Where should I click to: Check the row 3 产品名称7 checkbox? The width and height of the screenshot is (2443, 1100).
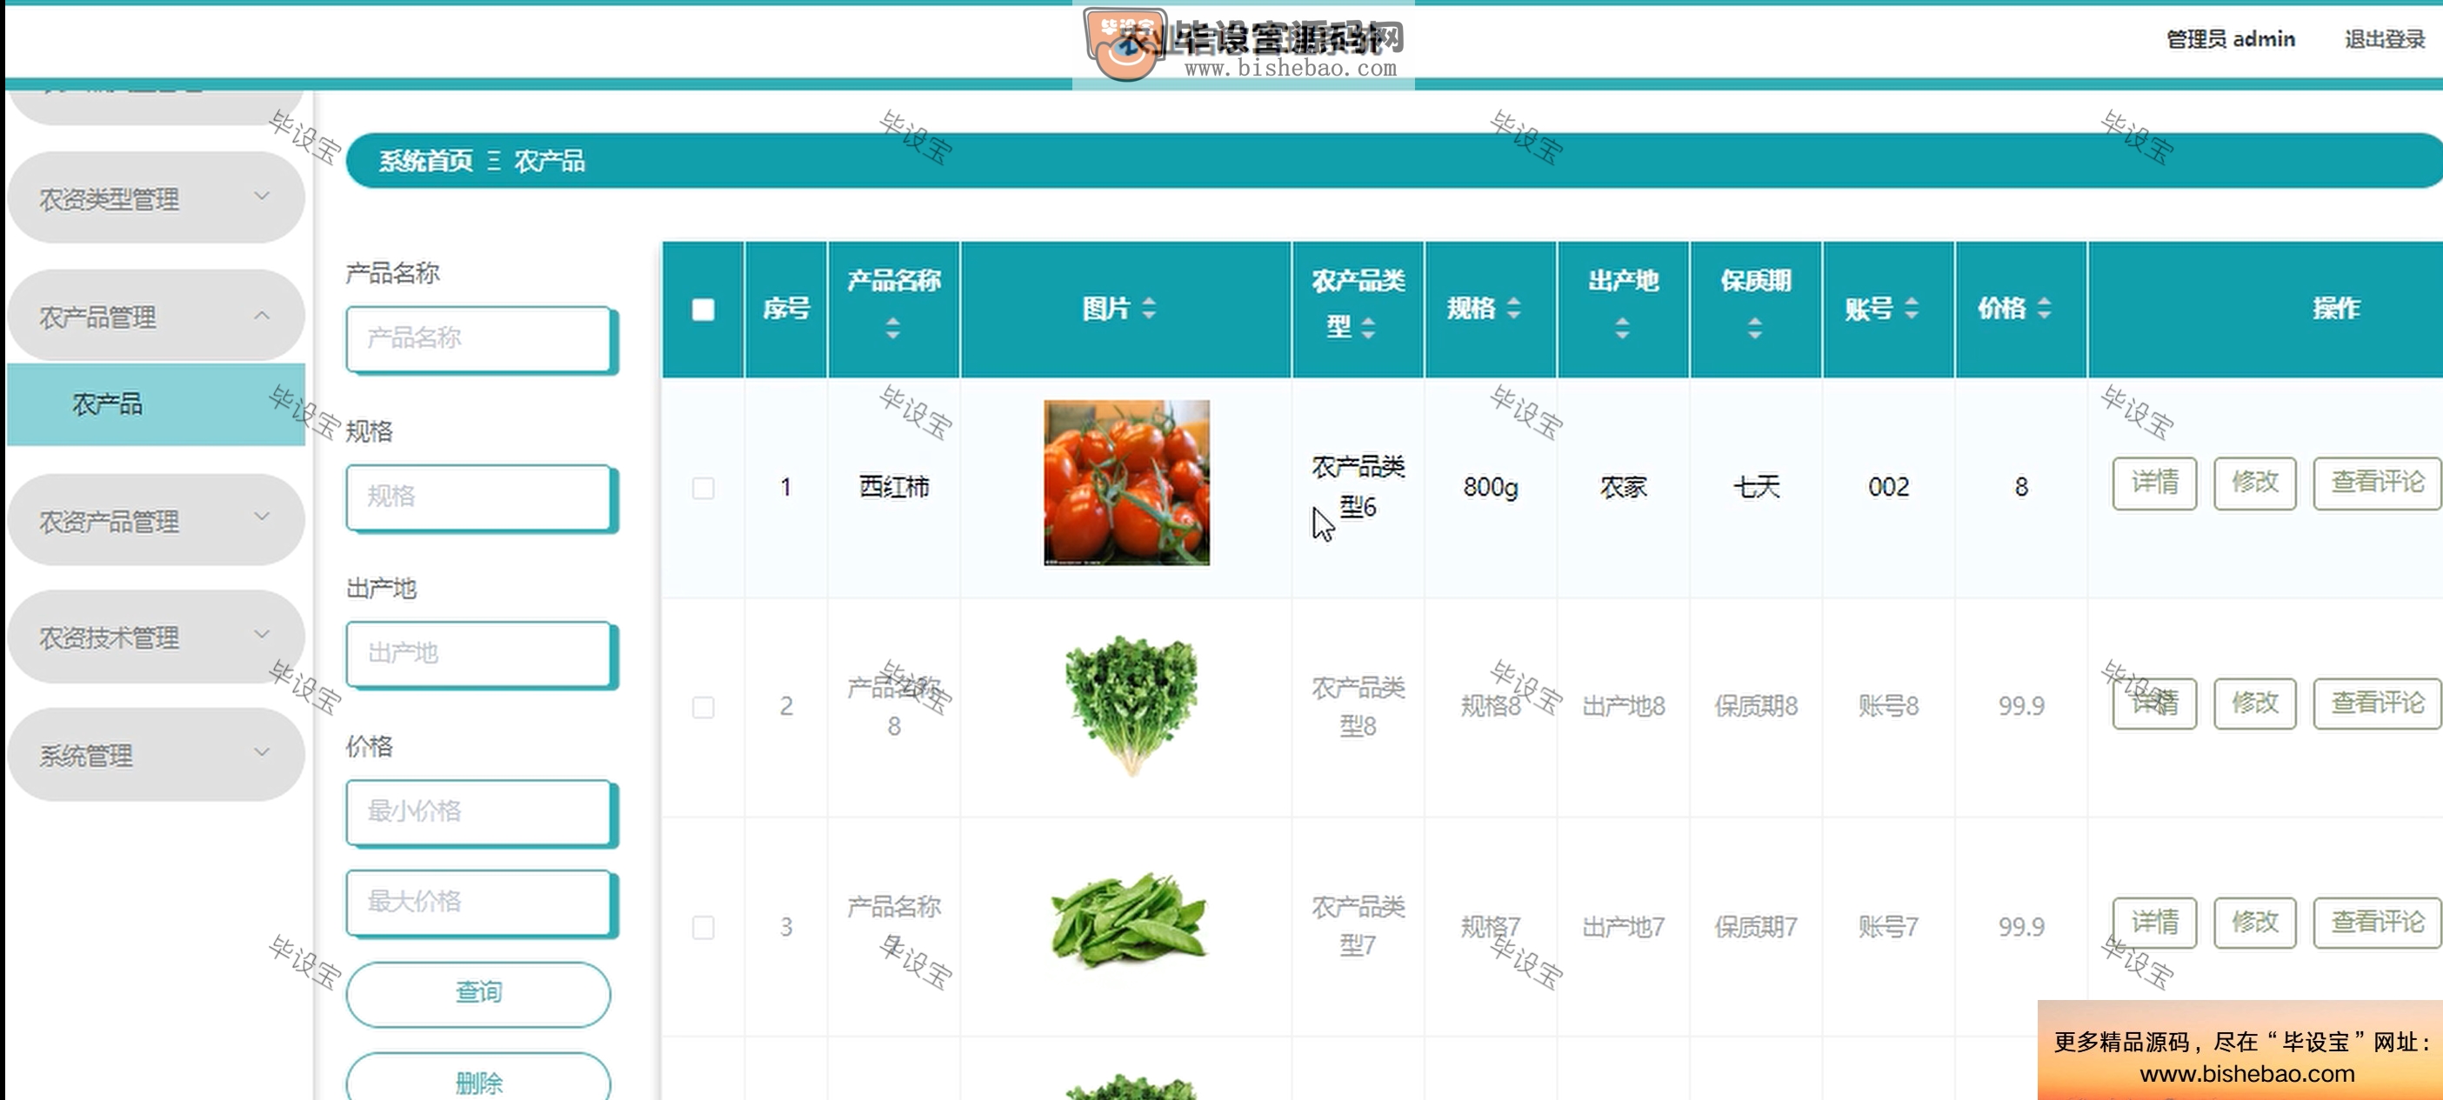tap(703, 928)
